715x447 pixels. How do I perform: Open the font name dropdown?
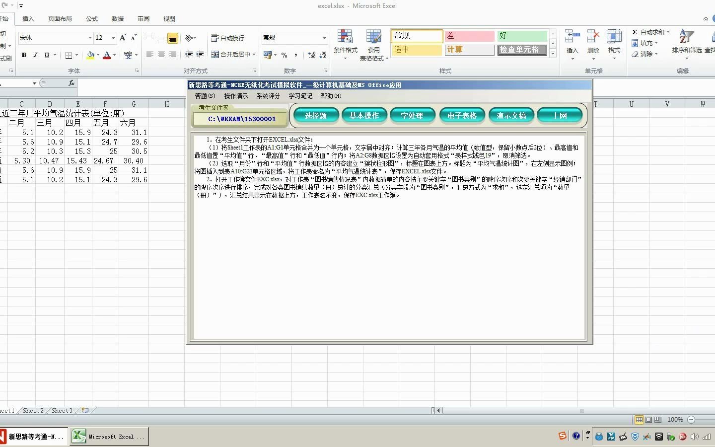pyautogui.click(x=89, y=38)
